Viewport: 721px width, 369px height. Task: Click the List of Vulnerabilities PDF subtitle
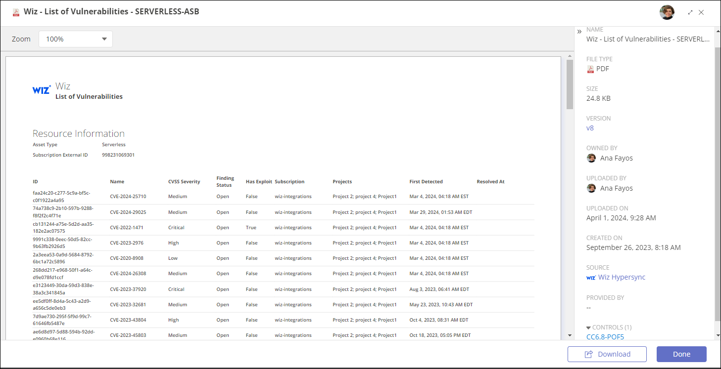point(89,97)
